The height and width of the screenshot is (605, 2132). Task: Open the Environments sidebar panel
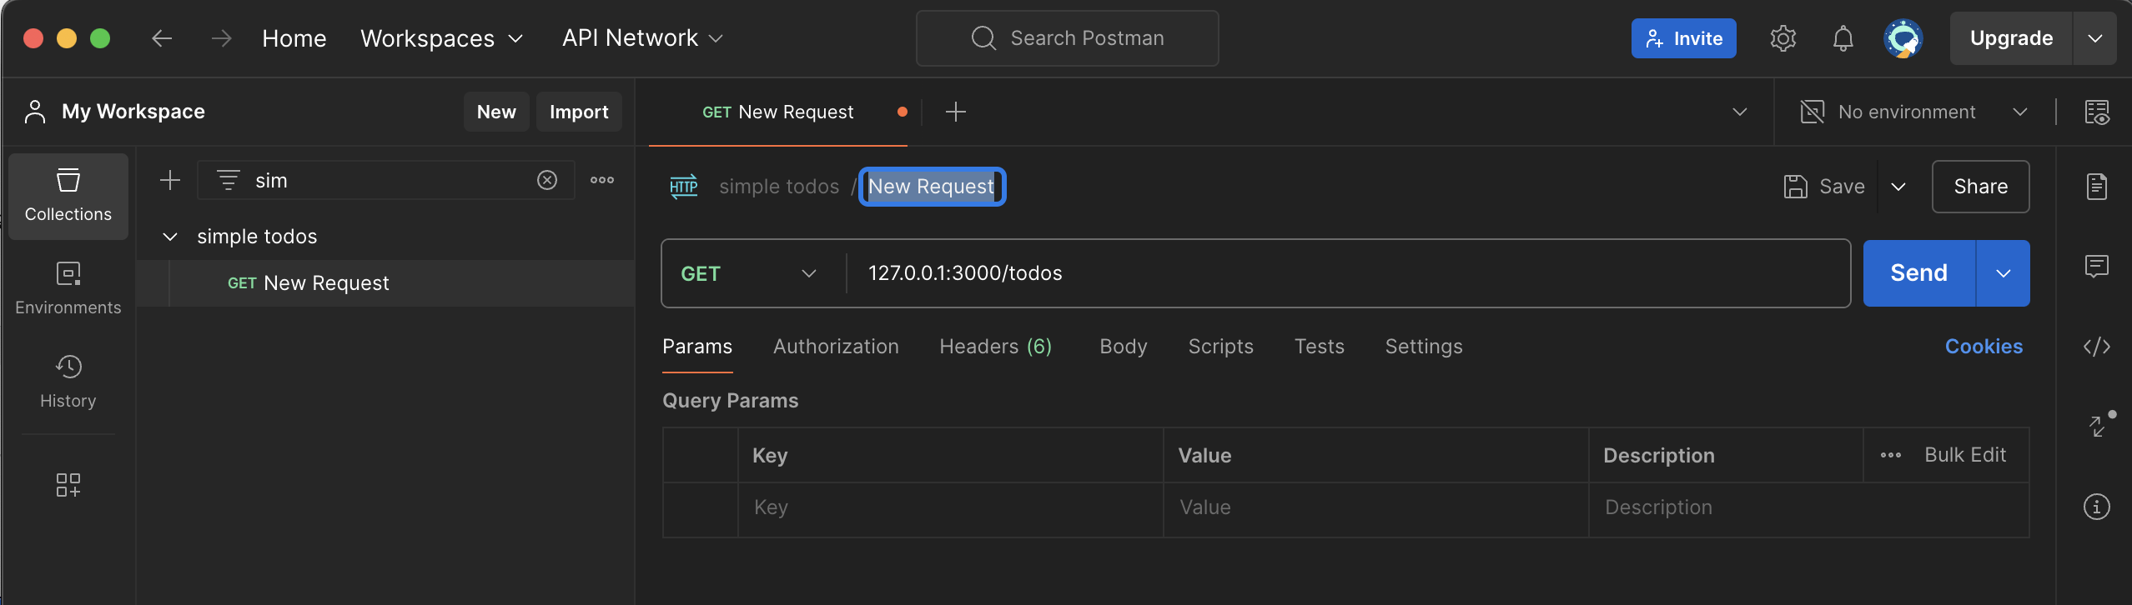[x=68, y=288]
